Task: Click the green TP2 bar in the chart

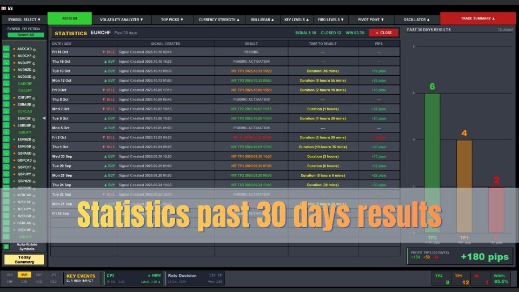Action: point(432,163)
